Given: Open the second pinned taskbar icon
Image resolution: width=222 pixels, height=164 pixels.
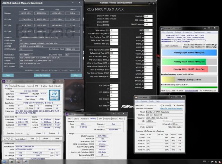Looking at the screenshot, I should [x=11, y=162].
